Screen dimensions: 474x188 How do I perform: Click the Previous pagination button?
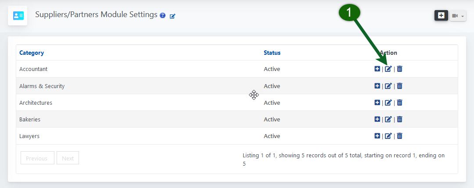pyautogui.click(x=37, y=158)
